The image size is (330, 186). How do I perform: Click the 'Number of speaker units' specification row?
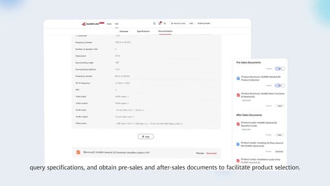(146, 49)
